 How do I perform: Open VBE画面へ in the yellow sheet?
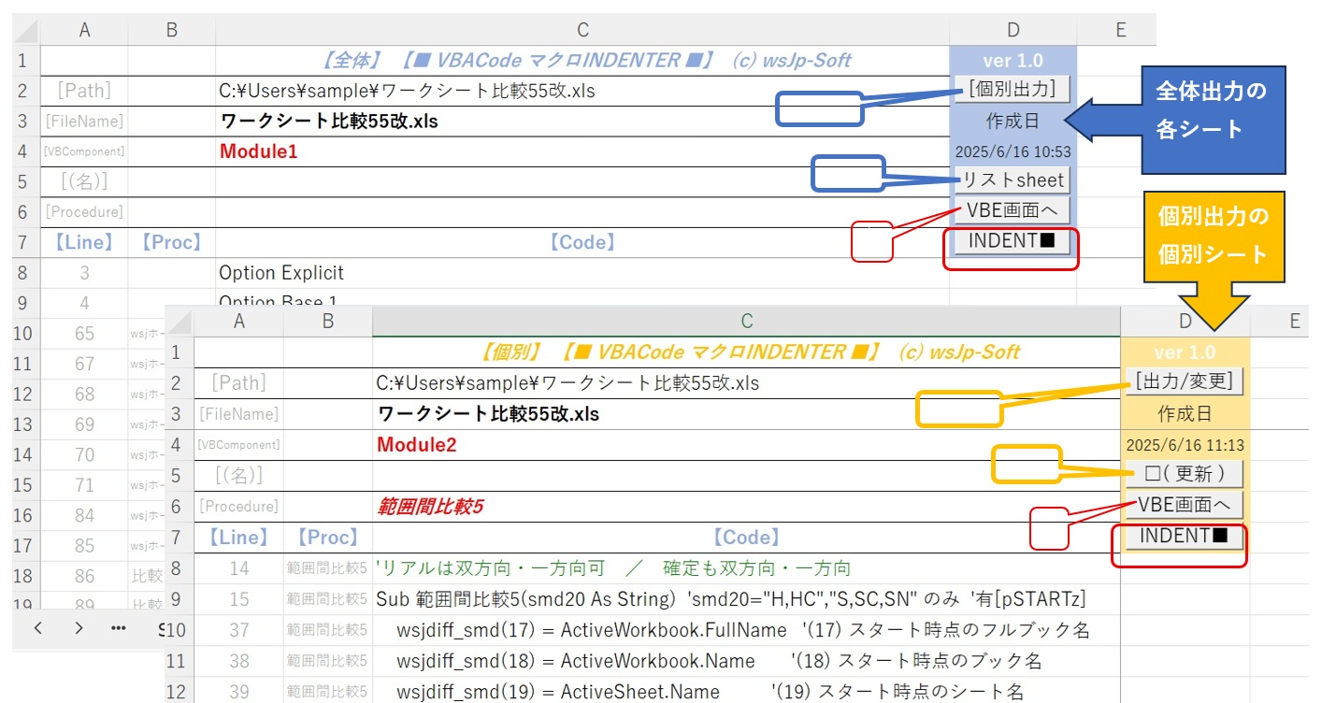[1184, 505]
